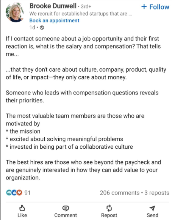Click the Comment speech bubble icon
This screenshot has width=172, height=220.
pos(66,208)
